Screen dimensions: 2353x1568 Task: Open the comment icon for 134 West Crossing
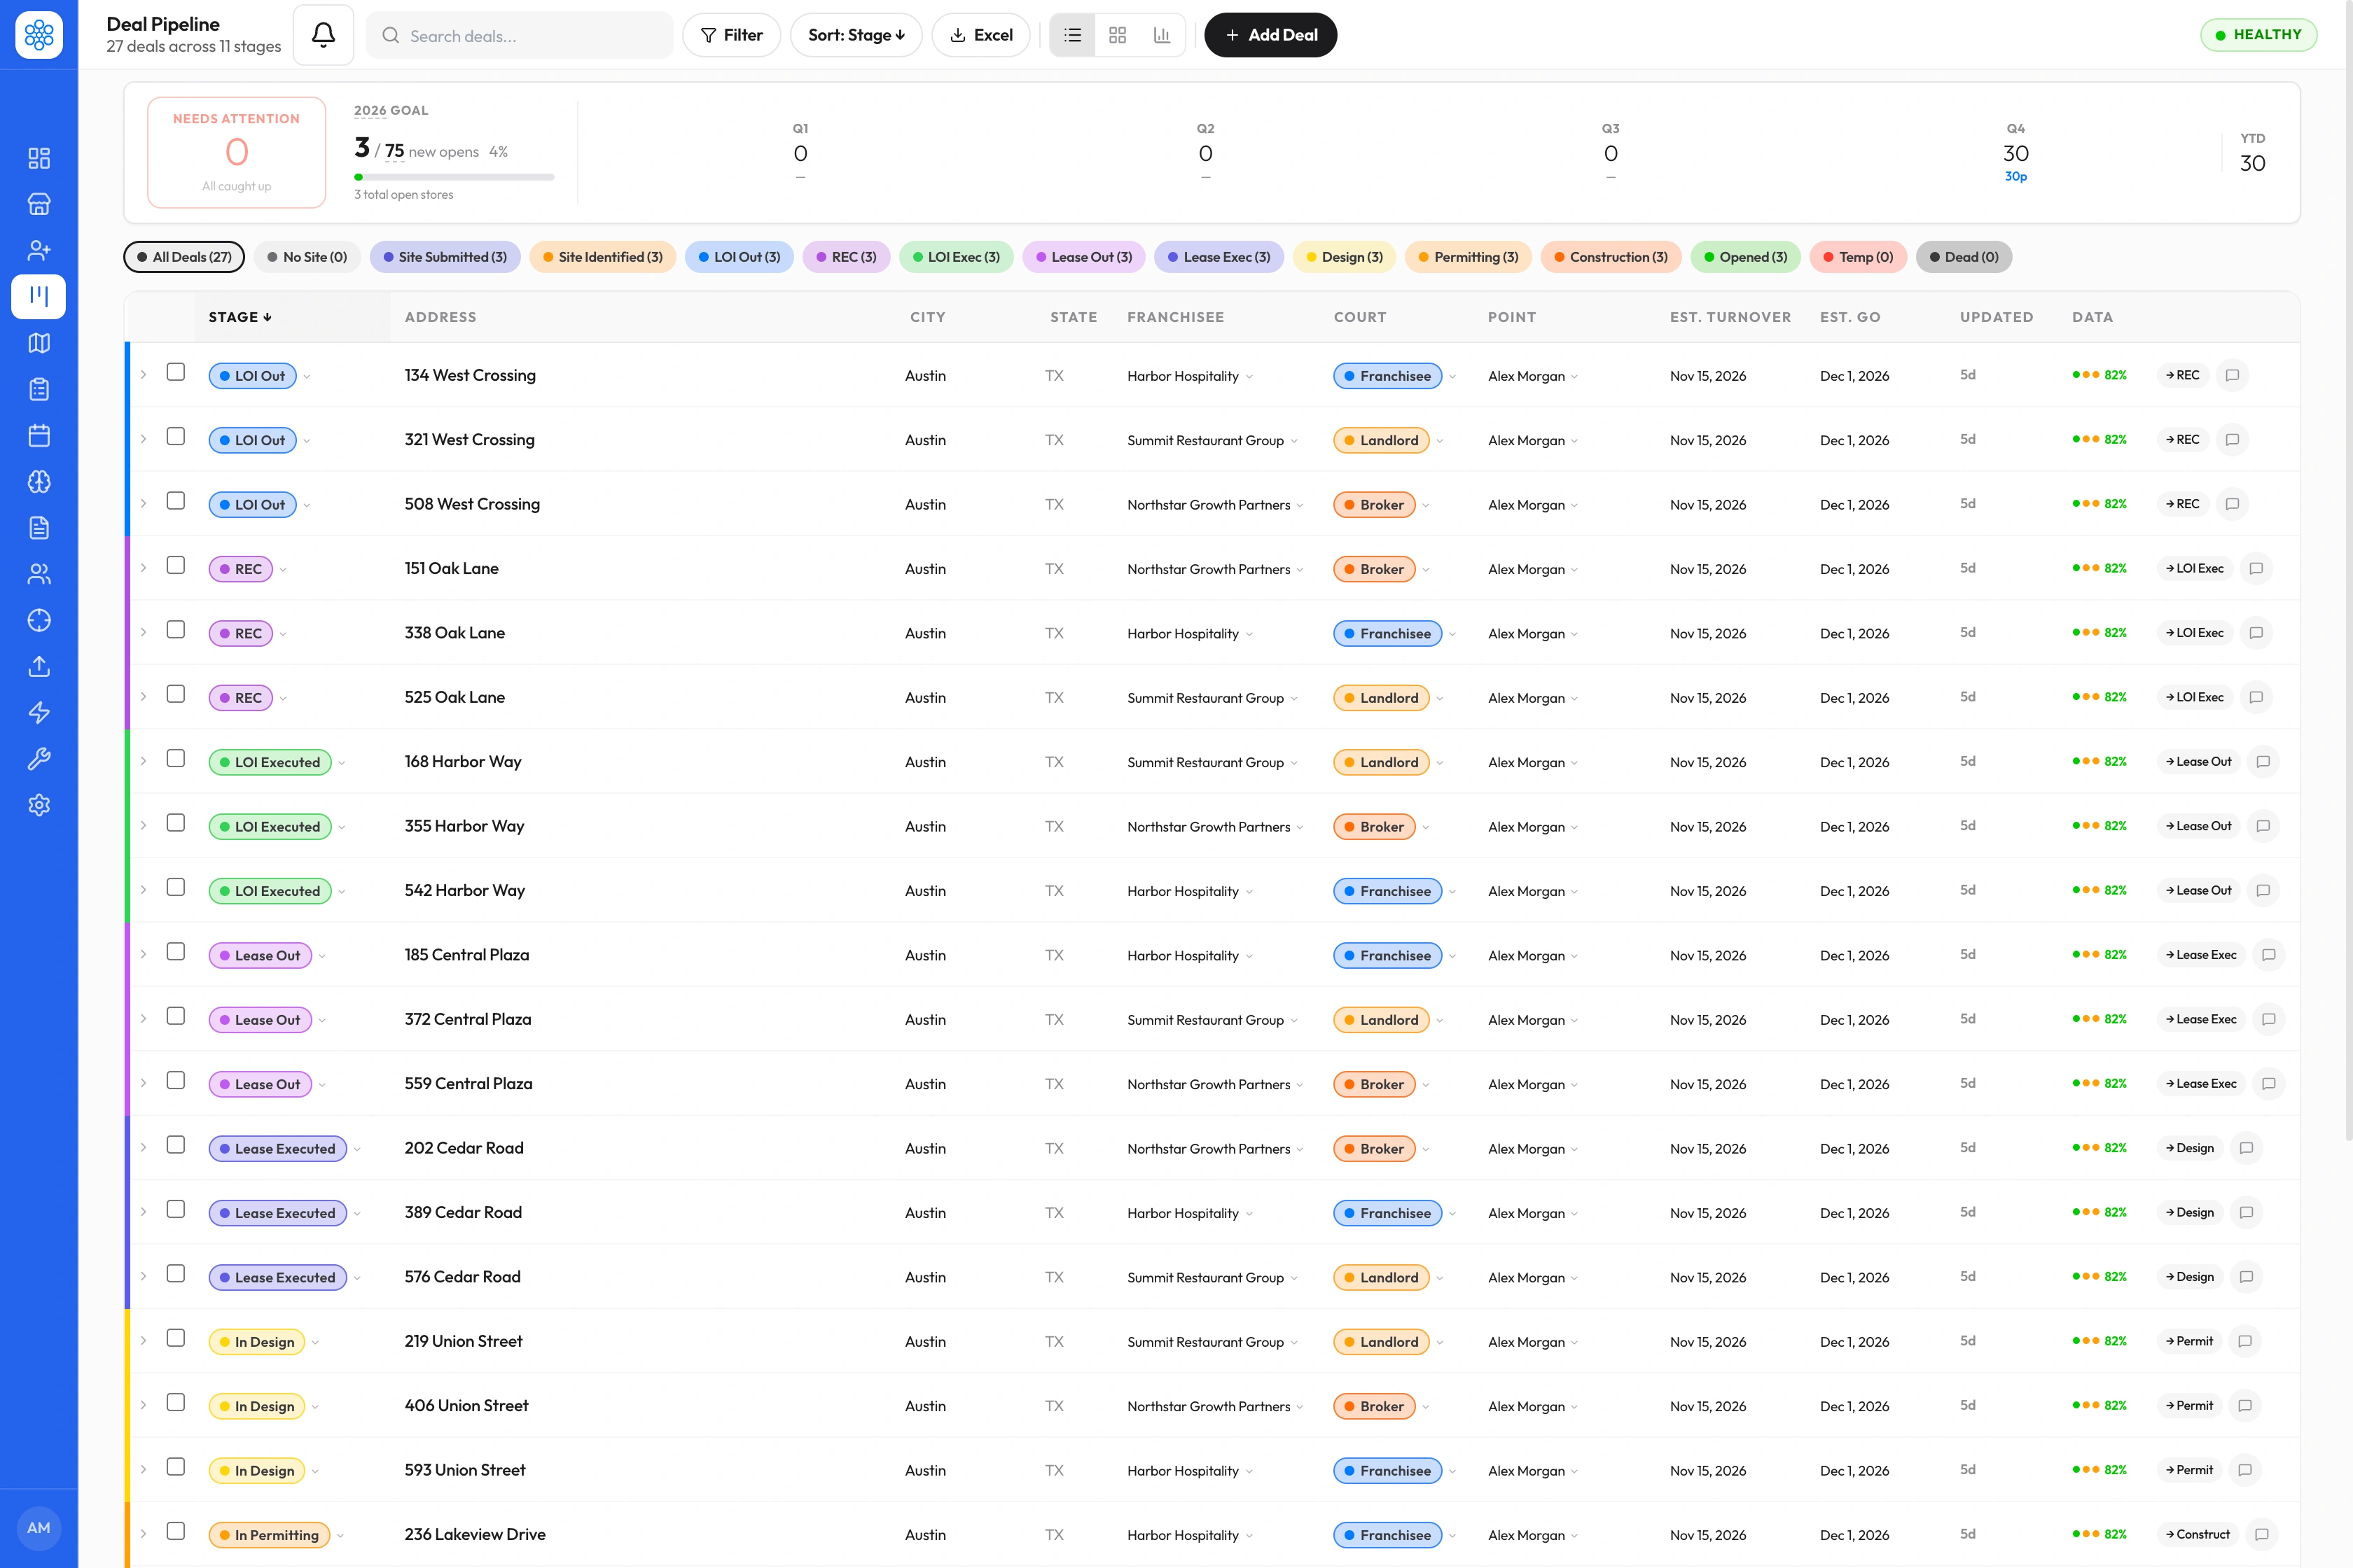(2232, 375)
